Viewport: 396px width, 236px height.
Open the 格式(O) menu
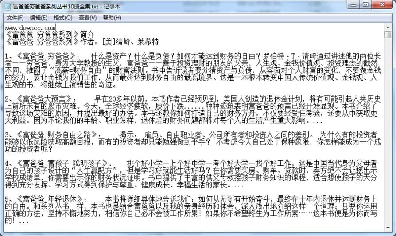(x=63, y=18)
